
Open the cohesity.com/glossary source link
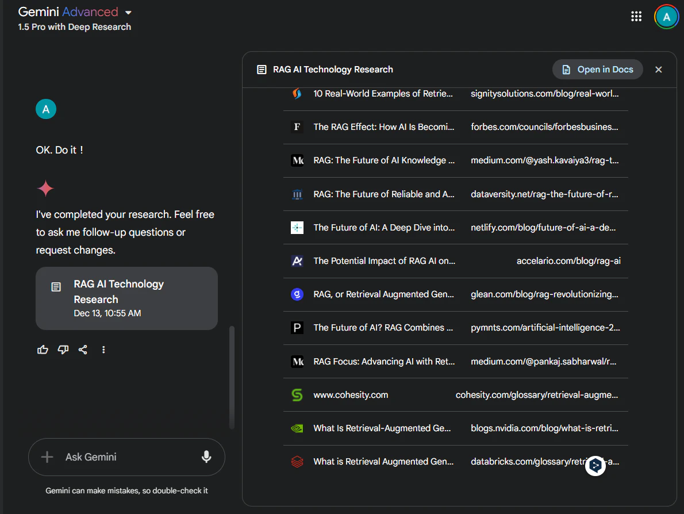tap(536, 395)
